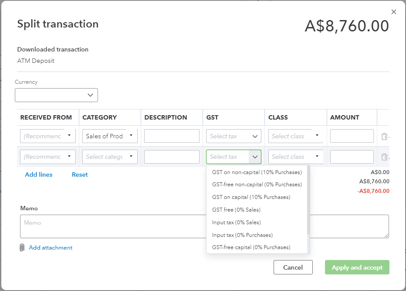406x291 pixels.
Task: Close the Split transaction dialog
Action: tap(394, 12)
